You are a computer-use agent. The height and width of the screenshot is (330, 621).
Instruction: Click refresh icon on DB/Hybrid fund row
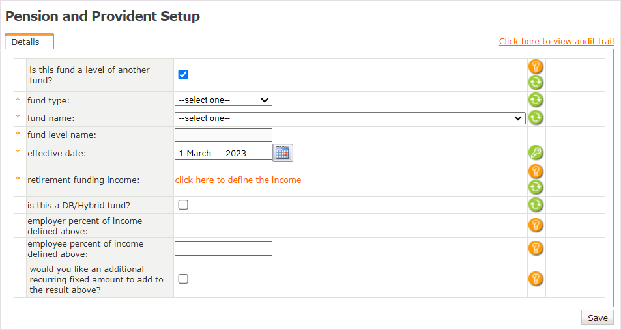(x=535, y=205)
